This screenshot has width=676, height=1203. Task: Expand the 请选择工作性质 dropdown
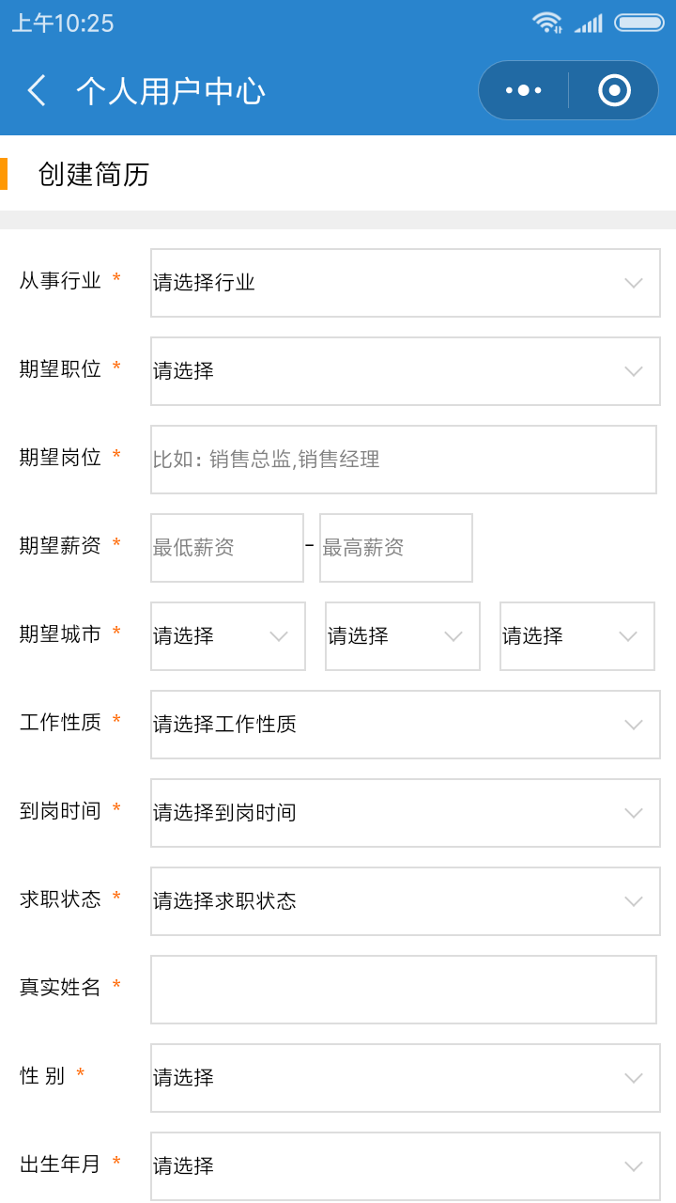click(x=406, y=725)
